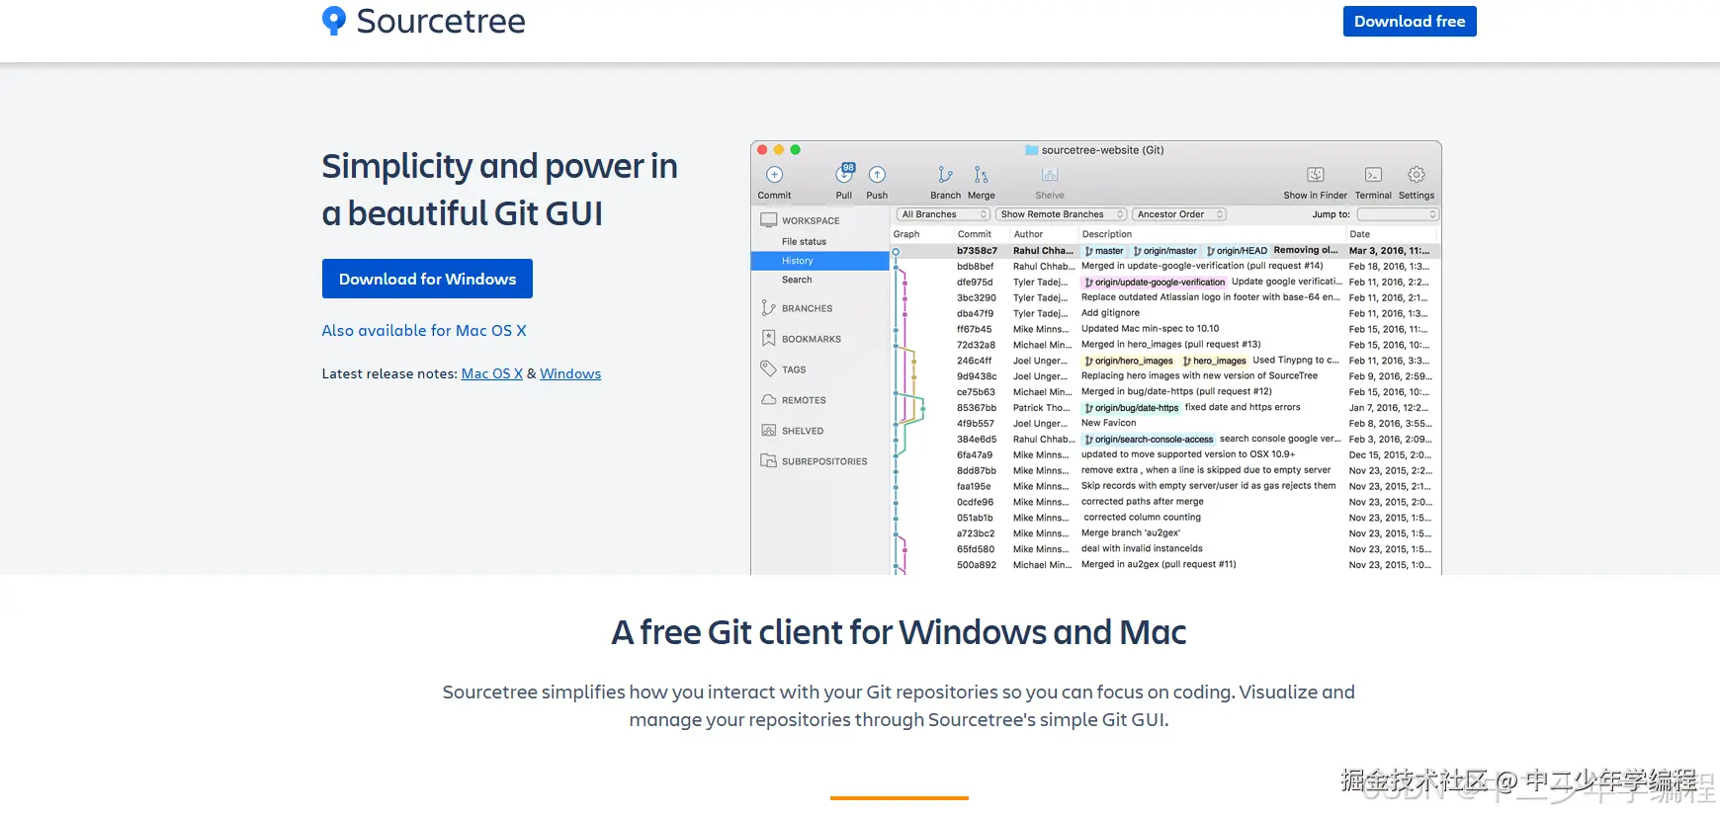Click 'Merge branch au2gex' commit
This screenshot has height=817, width=1720.
point(1131,533)
